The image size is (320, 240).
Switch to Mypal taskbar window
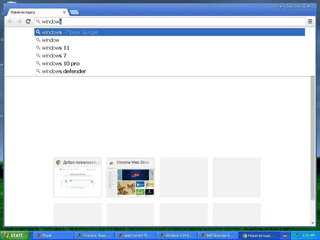pos(53,235)
